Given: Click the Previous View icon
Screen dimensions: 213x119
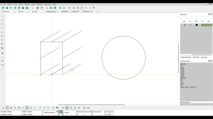Looking at the screenshot, I should [x=86, y=8].
